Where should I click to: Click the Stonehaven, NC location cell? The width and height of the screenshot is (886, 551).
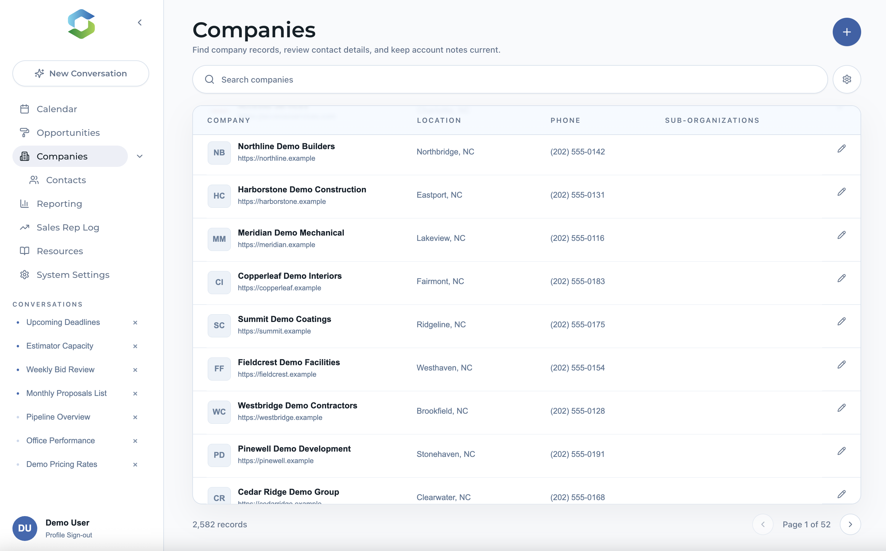446,454
